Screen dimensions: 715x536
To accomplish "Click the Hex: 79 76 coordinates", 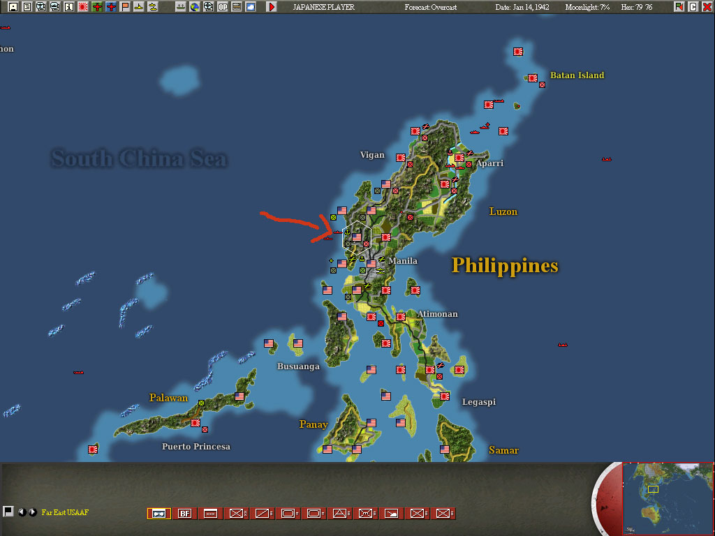I will 637,7.
